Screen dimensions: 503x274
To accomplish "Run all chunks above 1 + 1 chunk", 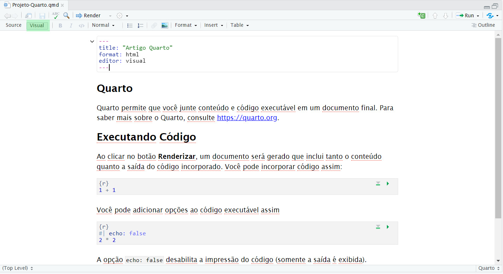I will tap(378, 183).
